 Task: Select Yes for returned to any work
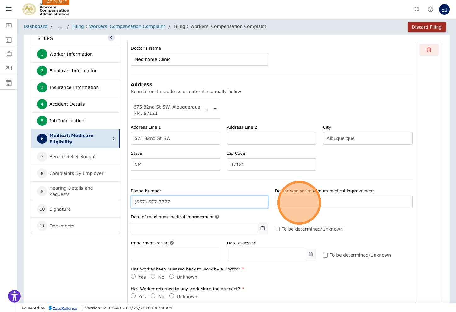point(133,296)
